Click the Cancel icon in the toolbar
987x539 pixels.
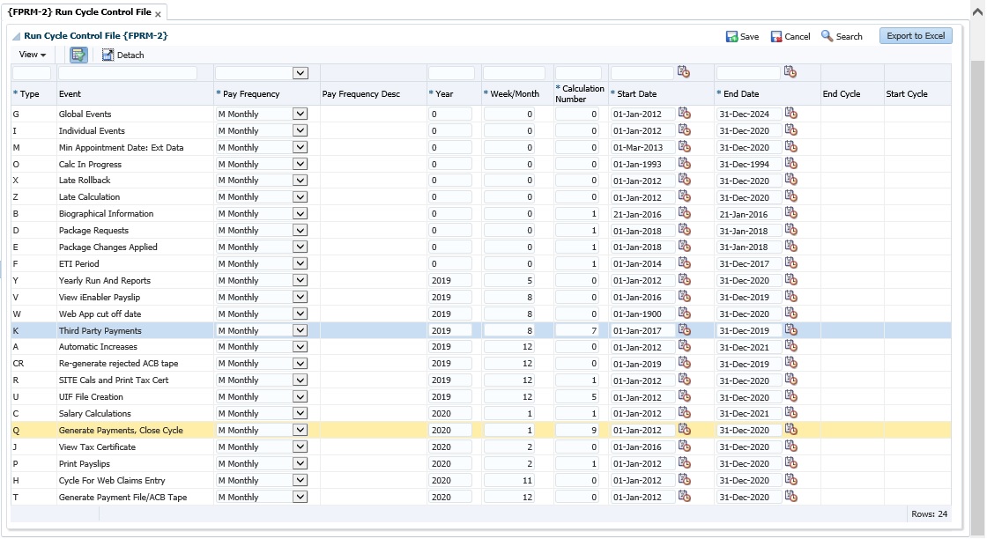coord(776,37)
